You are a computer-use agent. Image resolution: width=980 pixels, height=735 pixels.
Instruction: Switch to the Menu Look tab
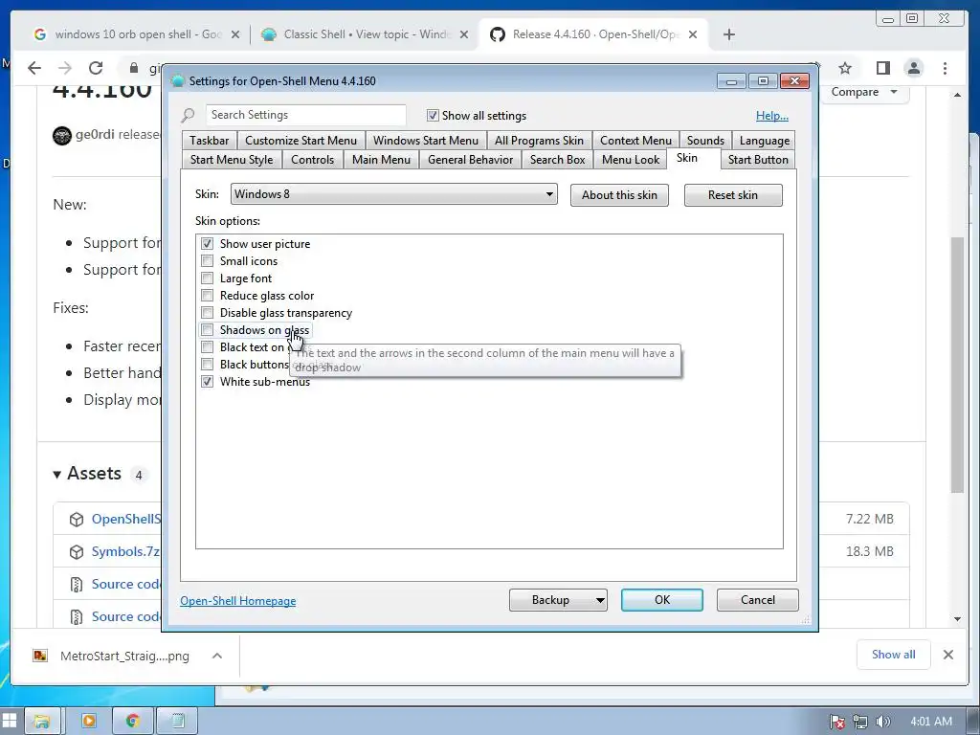630,160
